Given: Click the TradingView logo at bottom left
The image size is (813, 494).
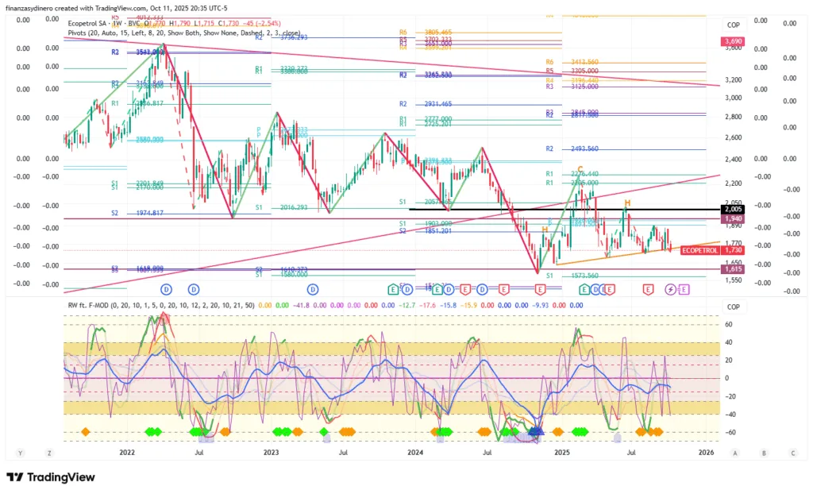Looking at the screenshot, I should click(x=50, y=477).
